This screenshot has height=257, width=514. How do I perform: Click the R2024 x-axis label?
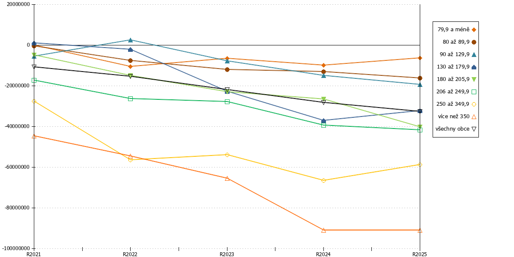tap(323, 254)
